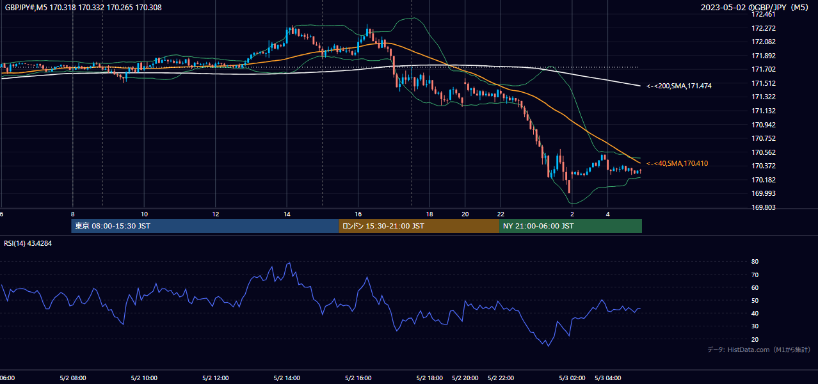
Task: Click the 2023-05-02 GBP/JPY (M5) chart title
Action: pyautogui.click(x=755, y=7)
